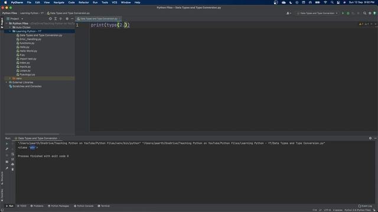Open Project panel options gear
Image resolution: width=378 pixels, height=212 pixels.
(67, 19)
